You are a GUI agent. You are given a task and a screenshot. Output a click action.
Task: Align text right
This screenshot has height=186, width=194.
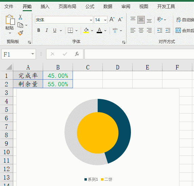[x=149, y=30]
